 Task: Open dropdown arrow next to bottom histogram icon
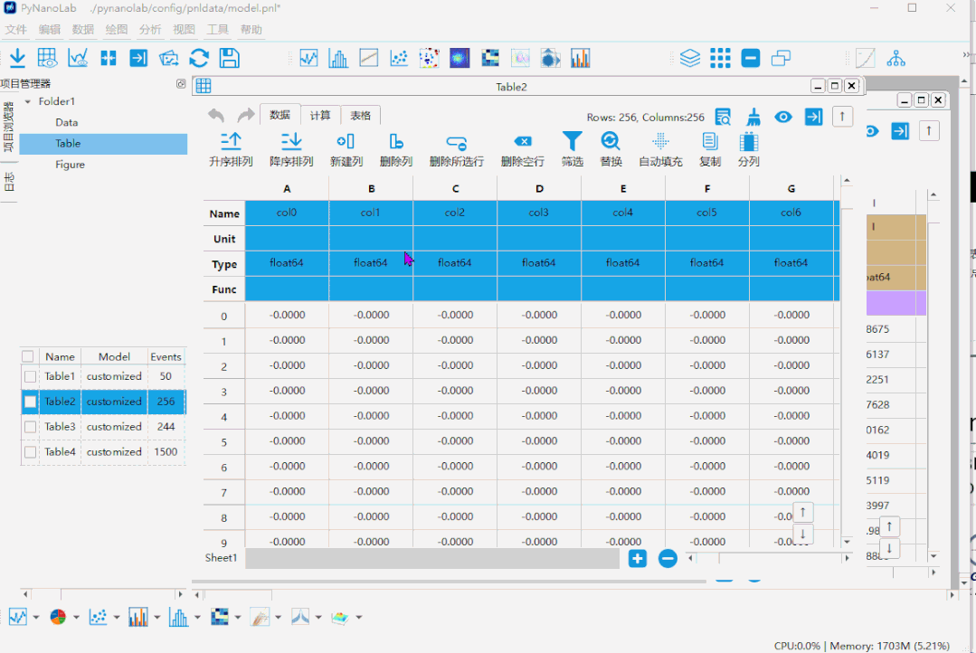coord(197,617)
